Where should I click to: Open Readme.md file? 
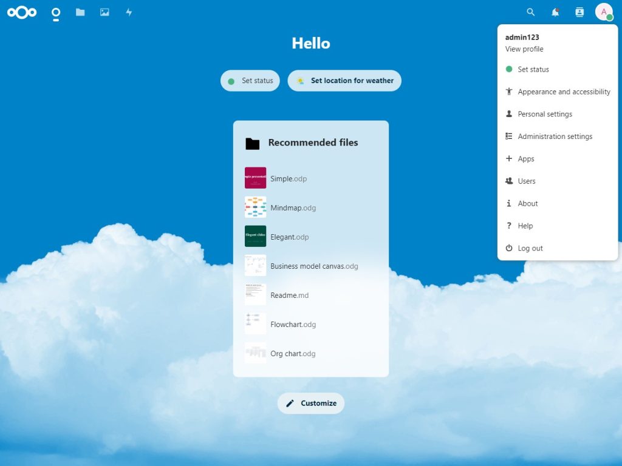(310, 295)
